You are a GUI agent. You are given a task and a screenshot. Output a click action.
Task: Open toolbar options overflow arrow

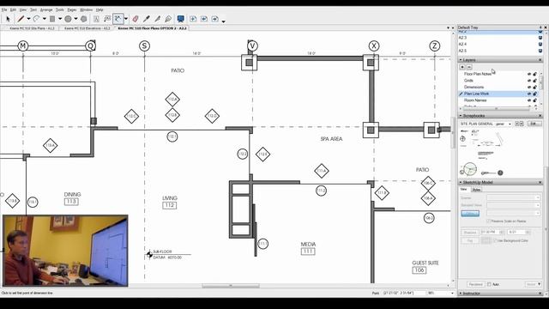[x=223, y=21]
